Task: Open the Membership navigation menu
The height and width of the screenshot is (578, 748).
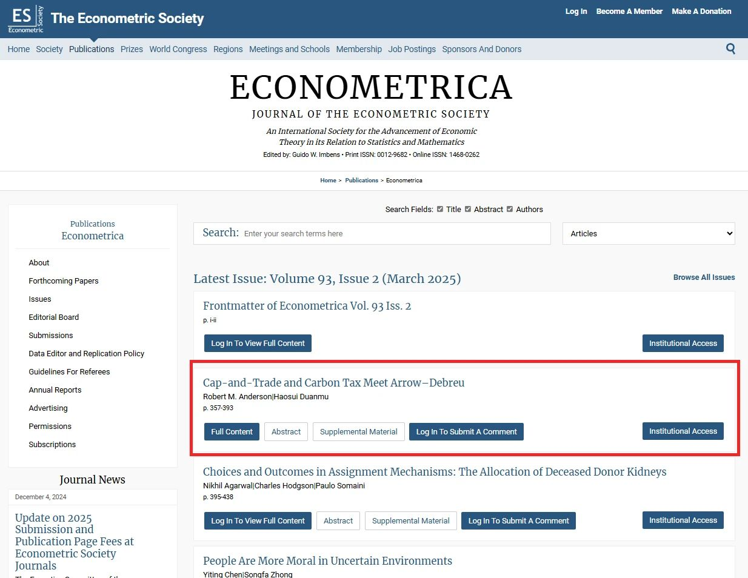Action: click(359, 49)
